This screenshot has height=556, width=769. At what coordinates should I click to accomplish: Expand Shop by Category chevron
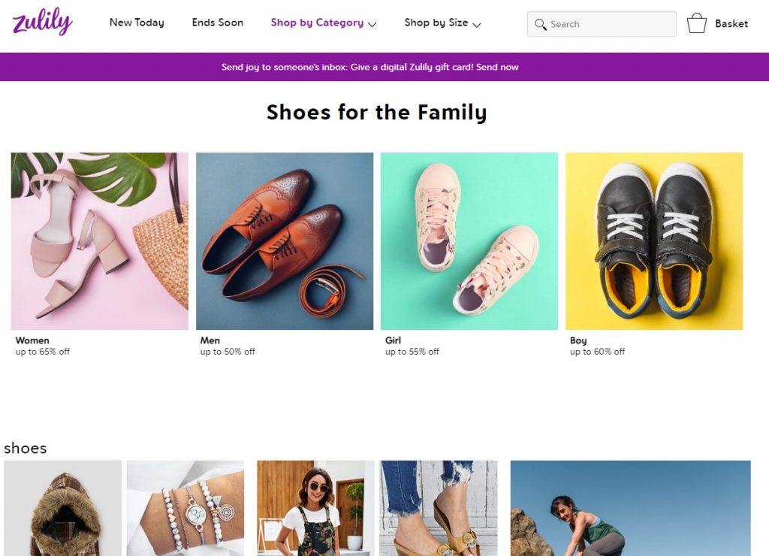tap(372, 24)
